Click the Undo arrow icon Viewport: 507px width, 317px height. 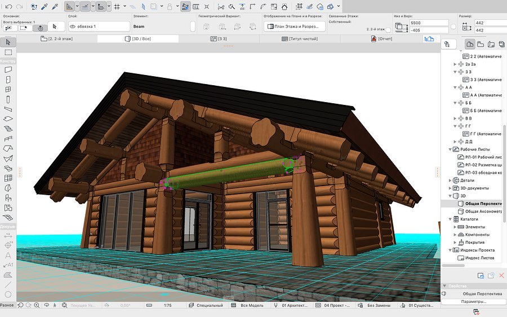(7, 7)
